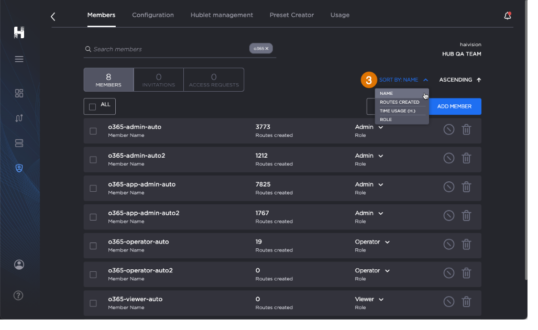Viewport: 538px width, 330px height.
Task: Block member o365-operator-auto with disable icon
Action: [448, 244]
